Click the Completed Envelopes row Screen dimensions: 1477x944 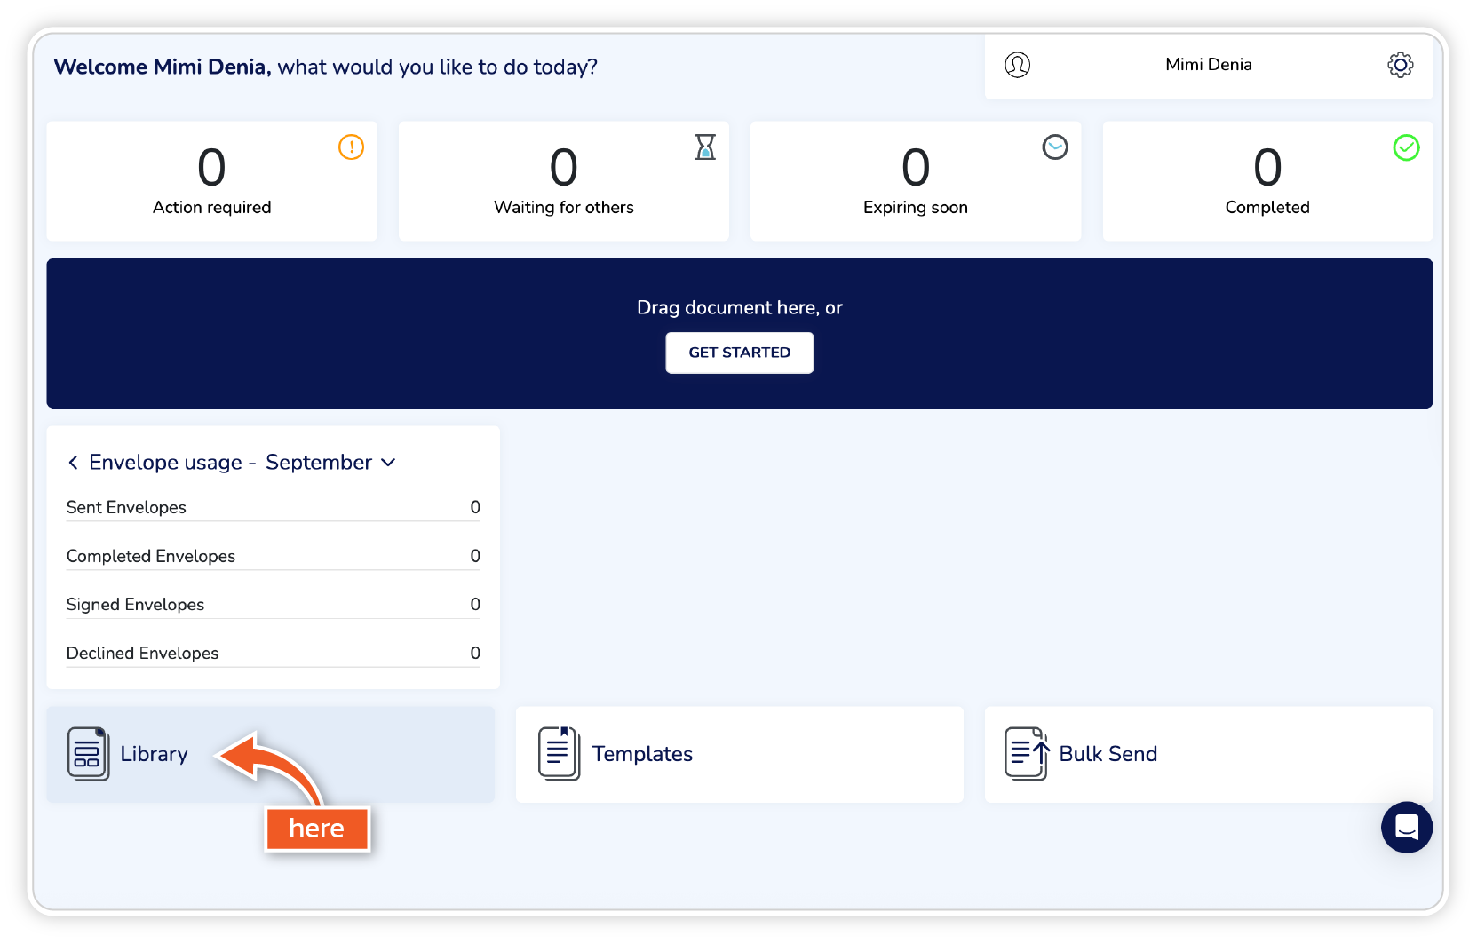(x=274, y=556)
